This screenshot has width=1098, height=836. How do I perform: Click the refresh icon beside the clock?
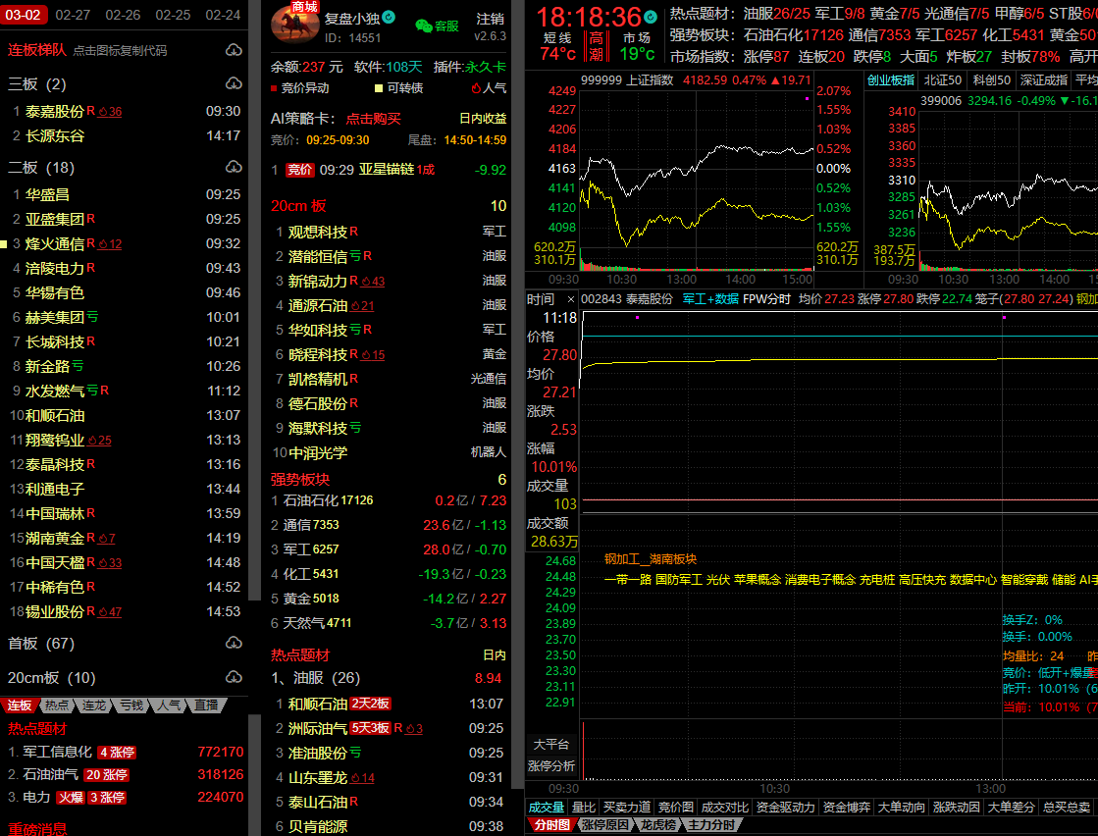650,17
